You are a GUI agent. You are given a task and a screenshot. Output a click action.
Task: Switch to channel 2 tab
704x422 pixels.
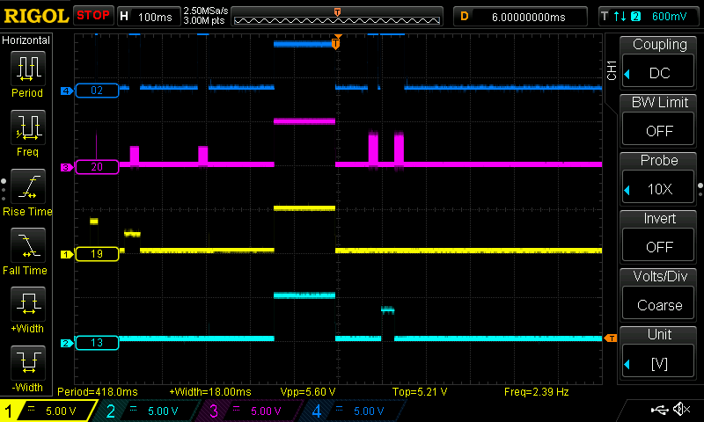(147, 411)
